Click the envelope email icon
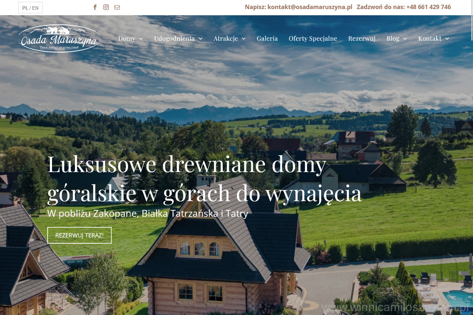Screen dimensions: 473x315 point(117,7)
